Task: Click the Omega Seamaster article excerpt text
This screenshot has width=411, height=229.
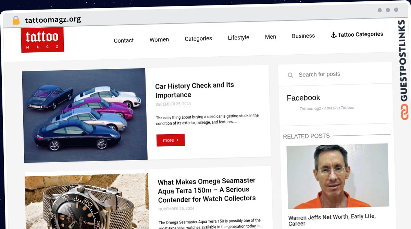Action: [210, 224]
